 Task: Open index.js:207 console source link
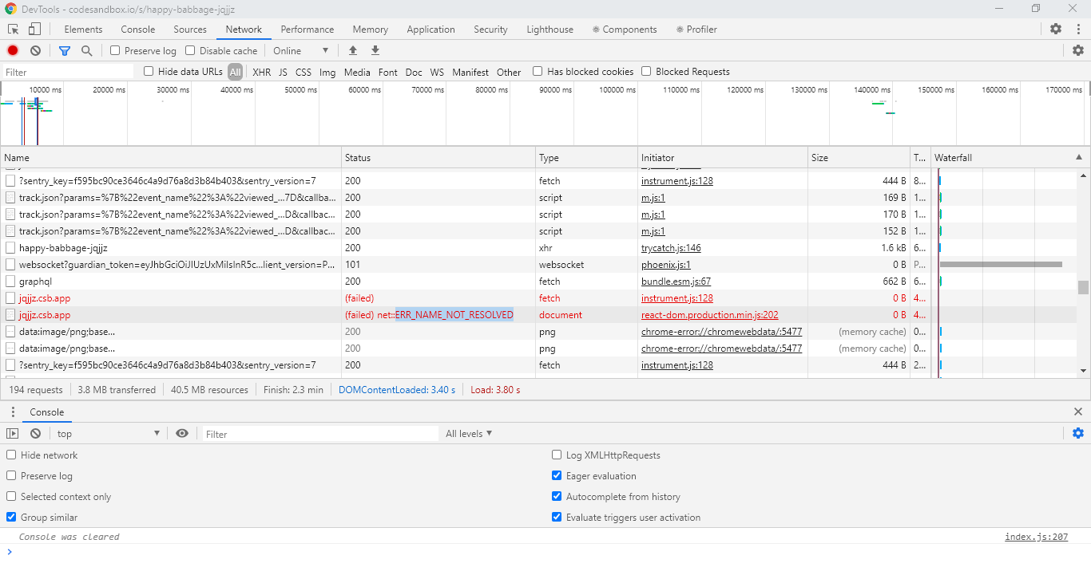pyautogui.click(x=1036, y=537)
